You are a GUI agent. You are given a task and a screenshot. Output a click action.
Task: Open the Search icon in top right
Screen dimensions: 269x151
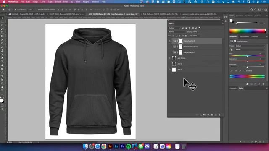[255, 10]
